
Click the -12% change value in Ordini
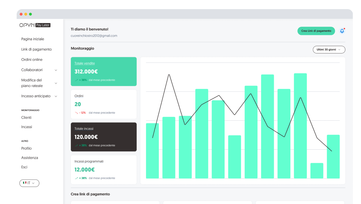point(82,113)
